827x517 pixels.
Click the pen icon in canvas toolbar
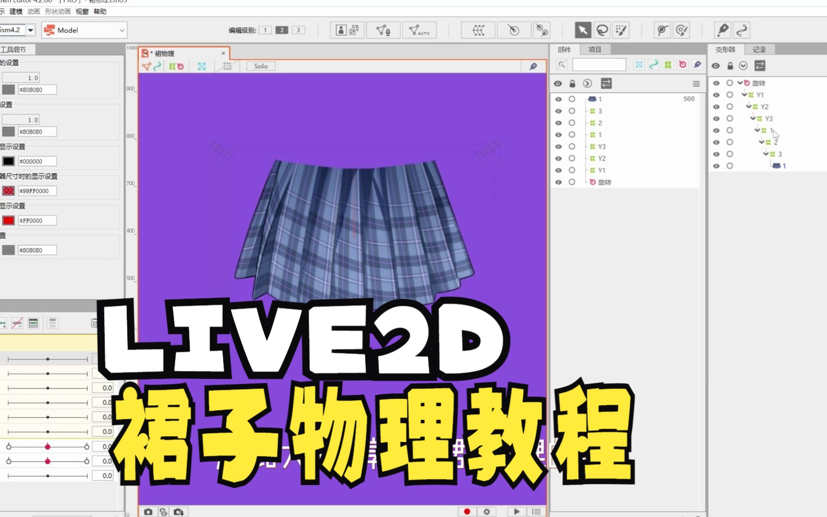pyautogui.click(x=533, y=67)
